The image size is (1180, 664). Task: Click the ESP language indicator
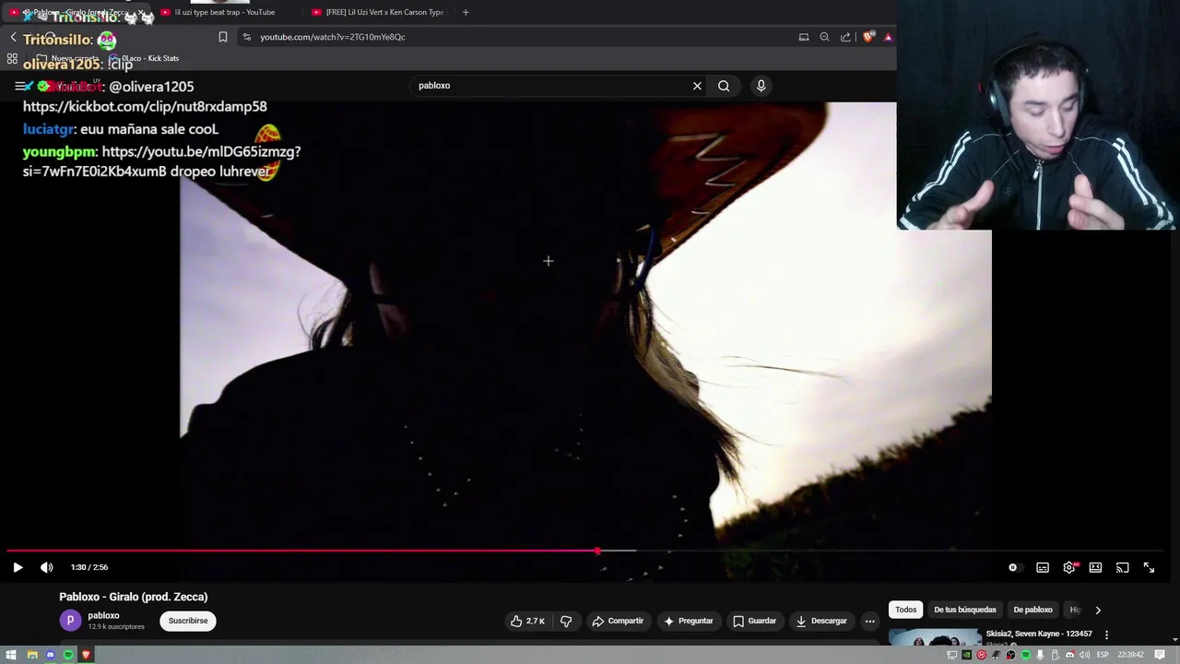(x=1103, y=655)
